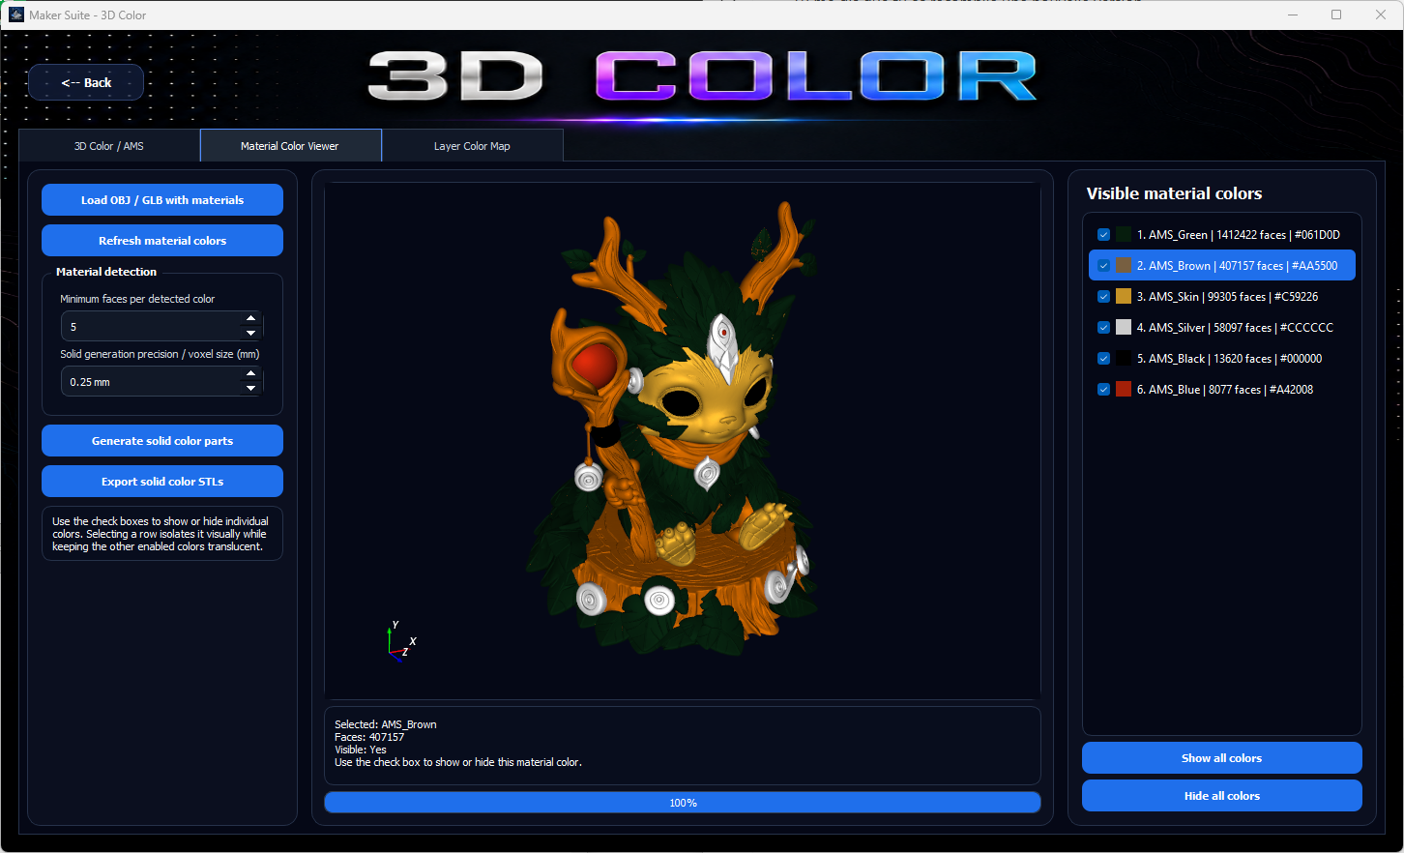The image size is (1404, 853).
Task: Click the 'Visible: Yes' status line
Action: pyautogui.click(x=361, y=750)
